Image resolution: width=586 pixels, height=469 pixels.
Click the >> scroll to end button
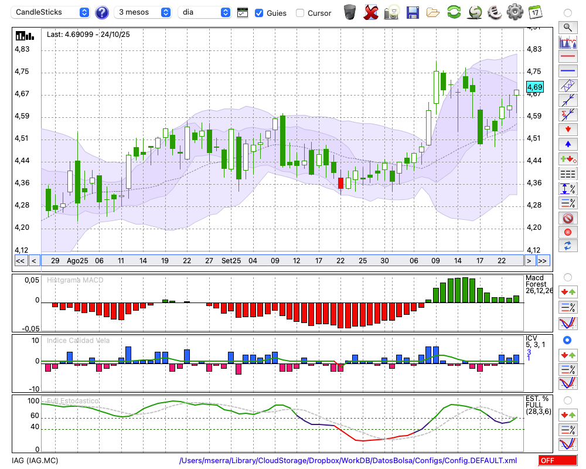[x=543, y=260]
